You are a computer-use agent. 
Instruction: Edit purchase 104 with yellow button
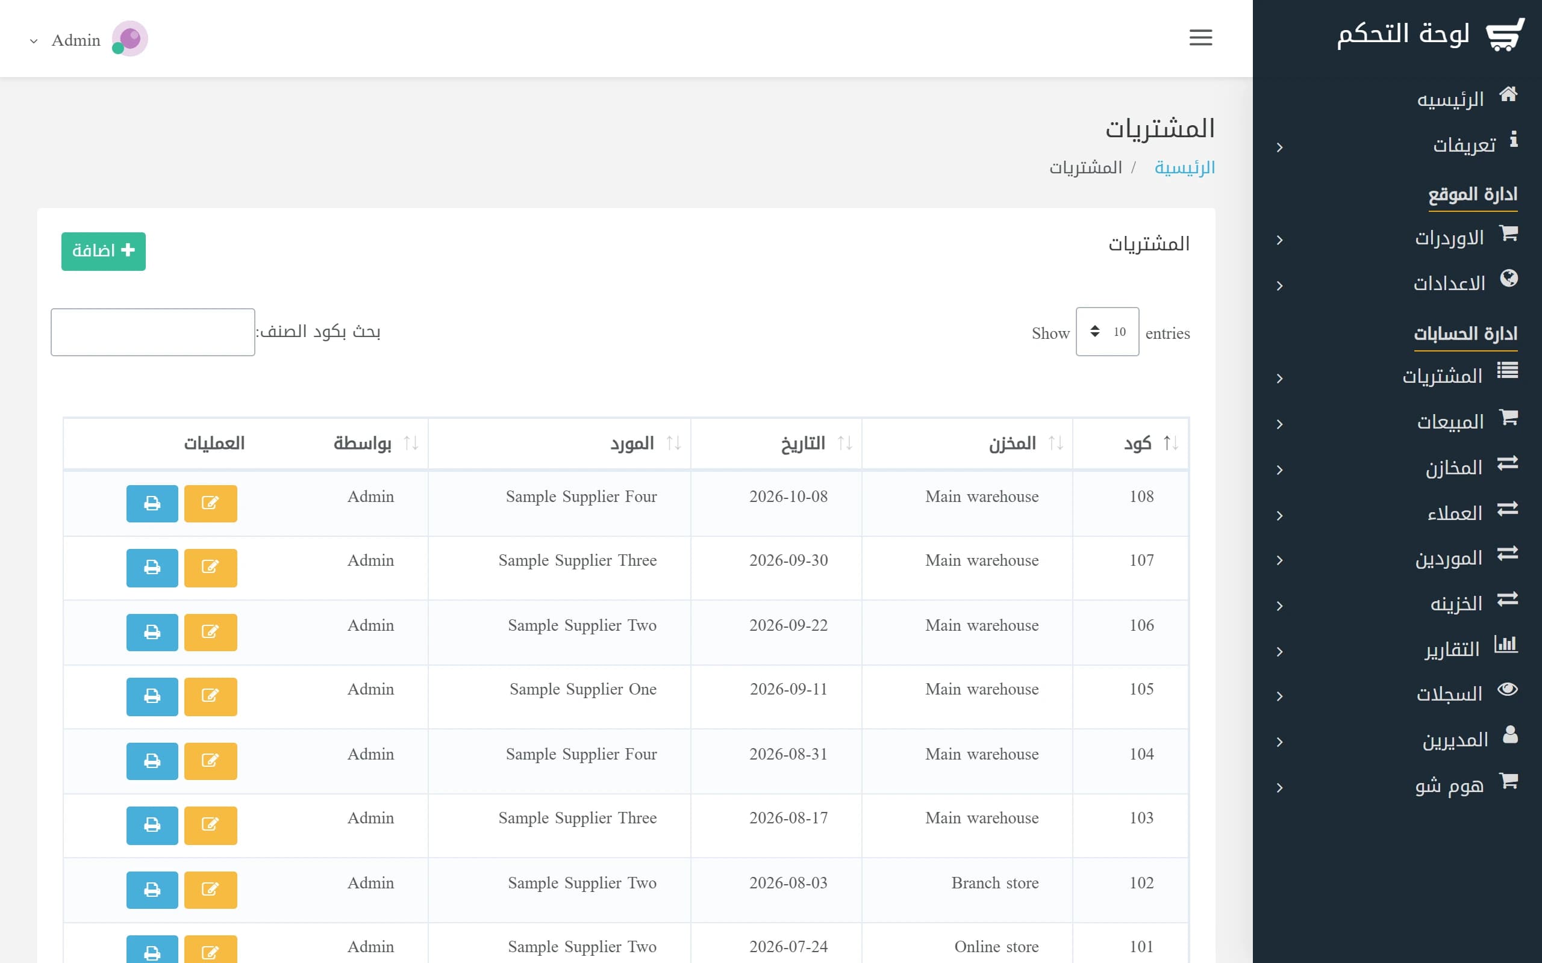(x=210, y=761)
